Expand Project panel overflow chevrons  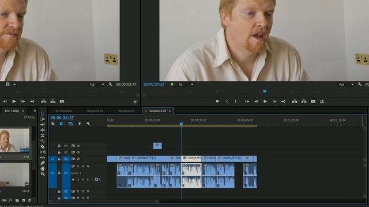[x=35, y=111]
